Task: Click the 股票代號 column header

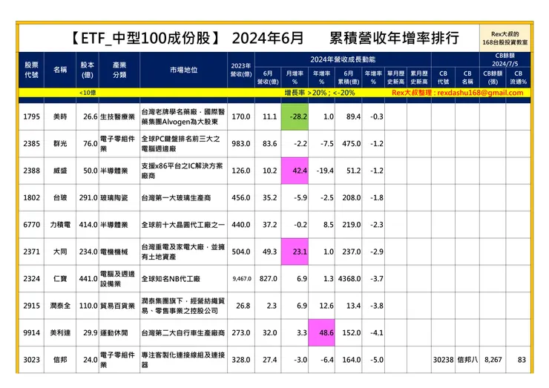Action: pyautogui.click(x=31, y=70)
